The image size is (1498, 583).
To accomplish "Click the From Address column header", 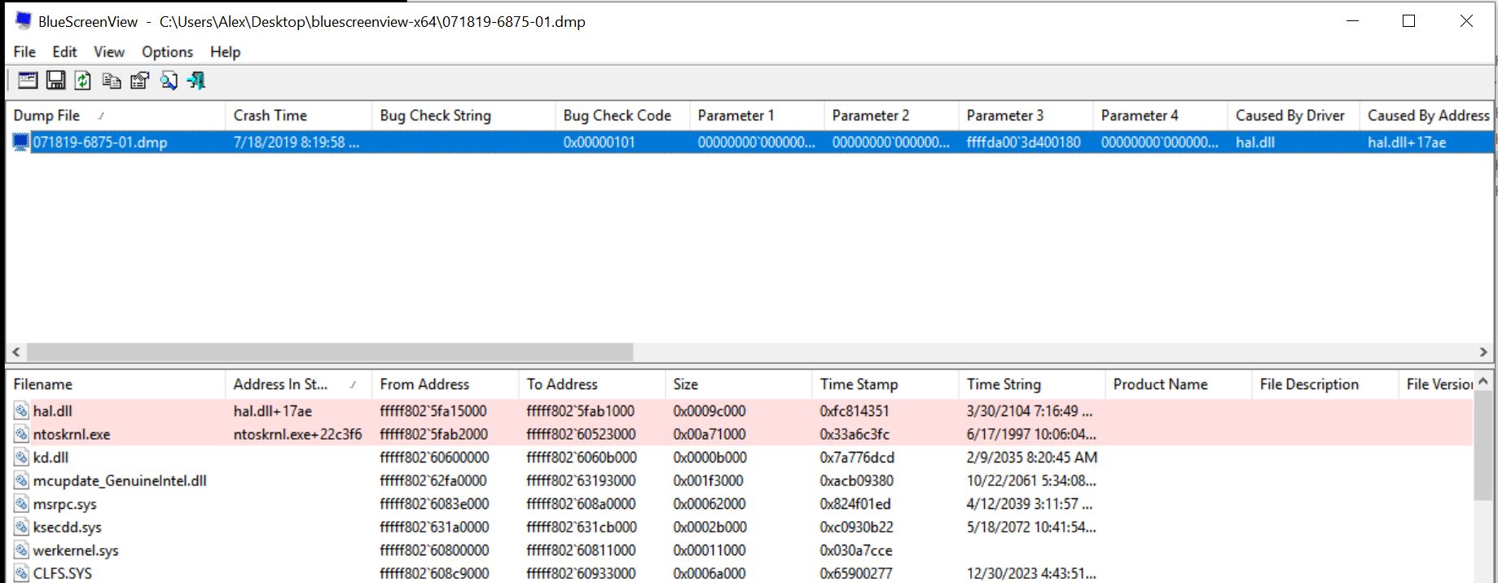I will coord(445,384).
